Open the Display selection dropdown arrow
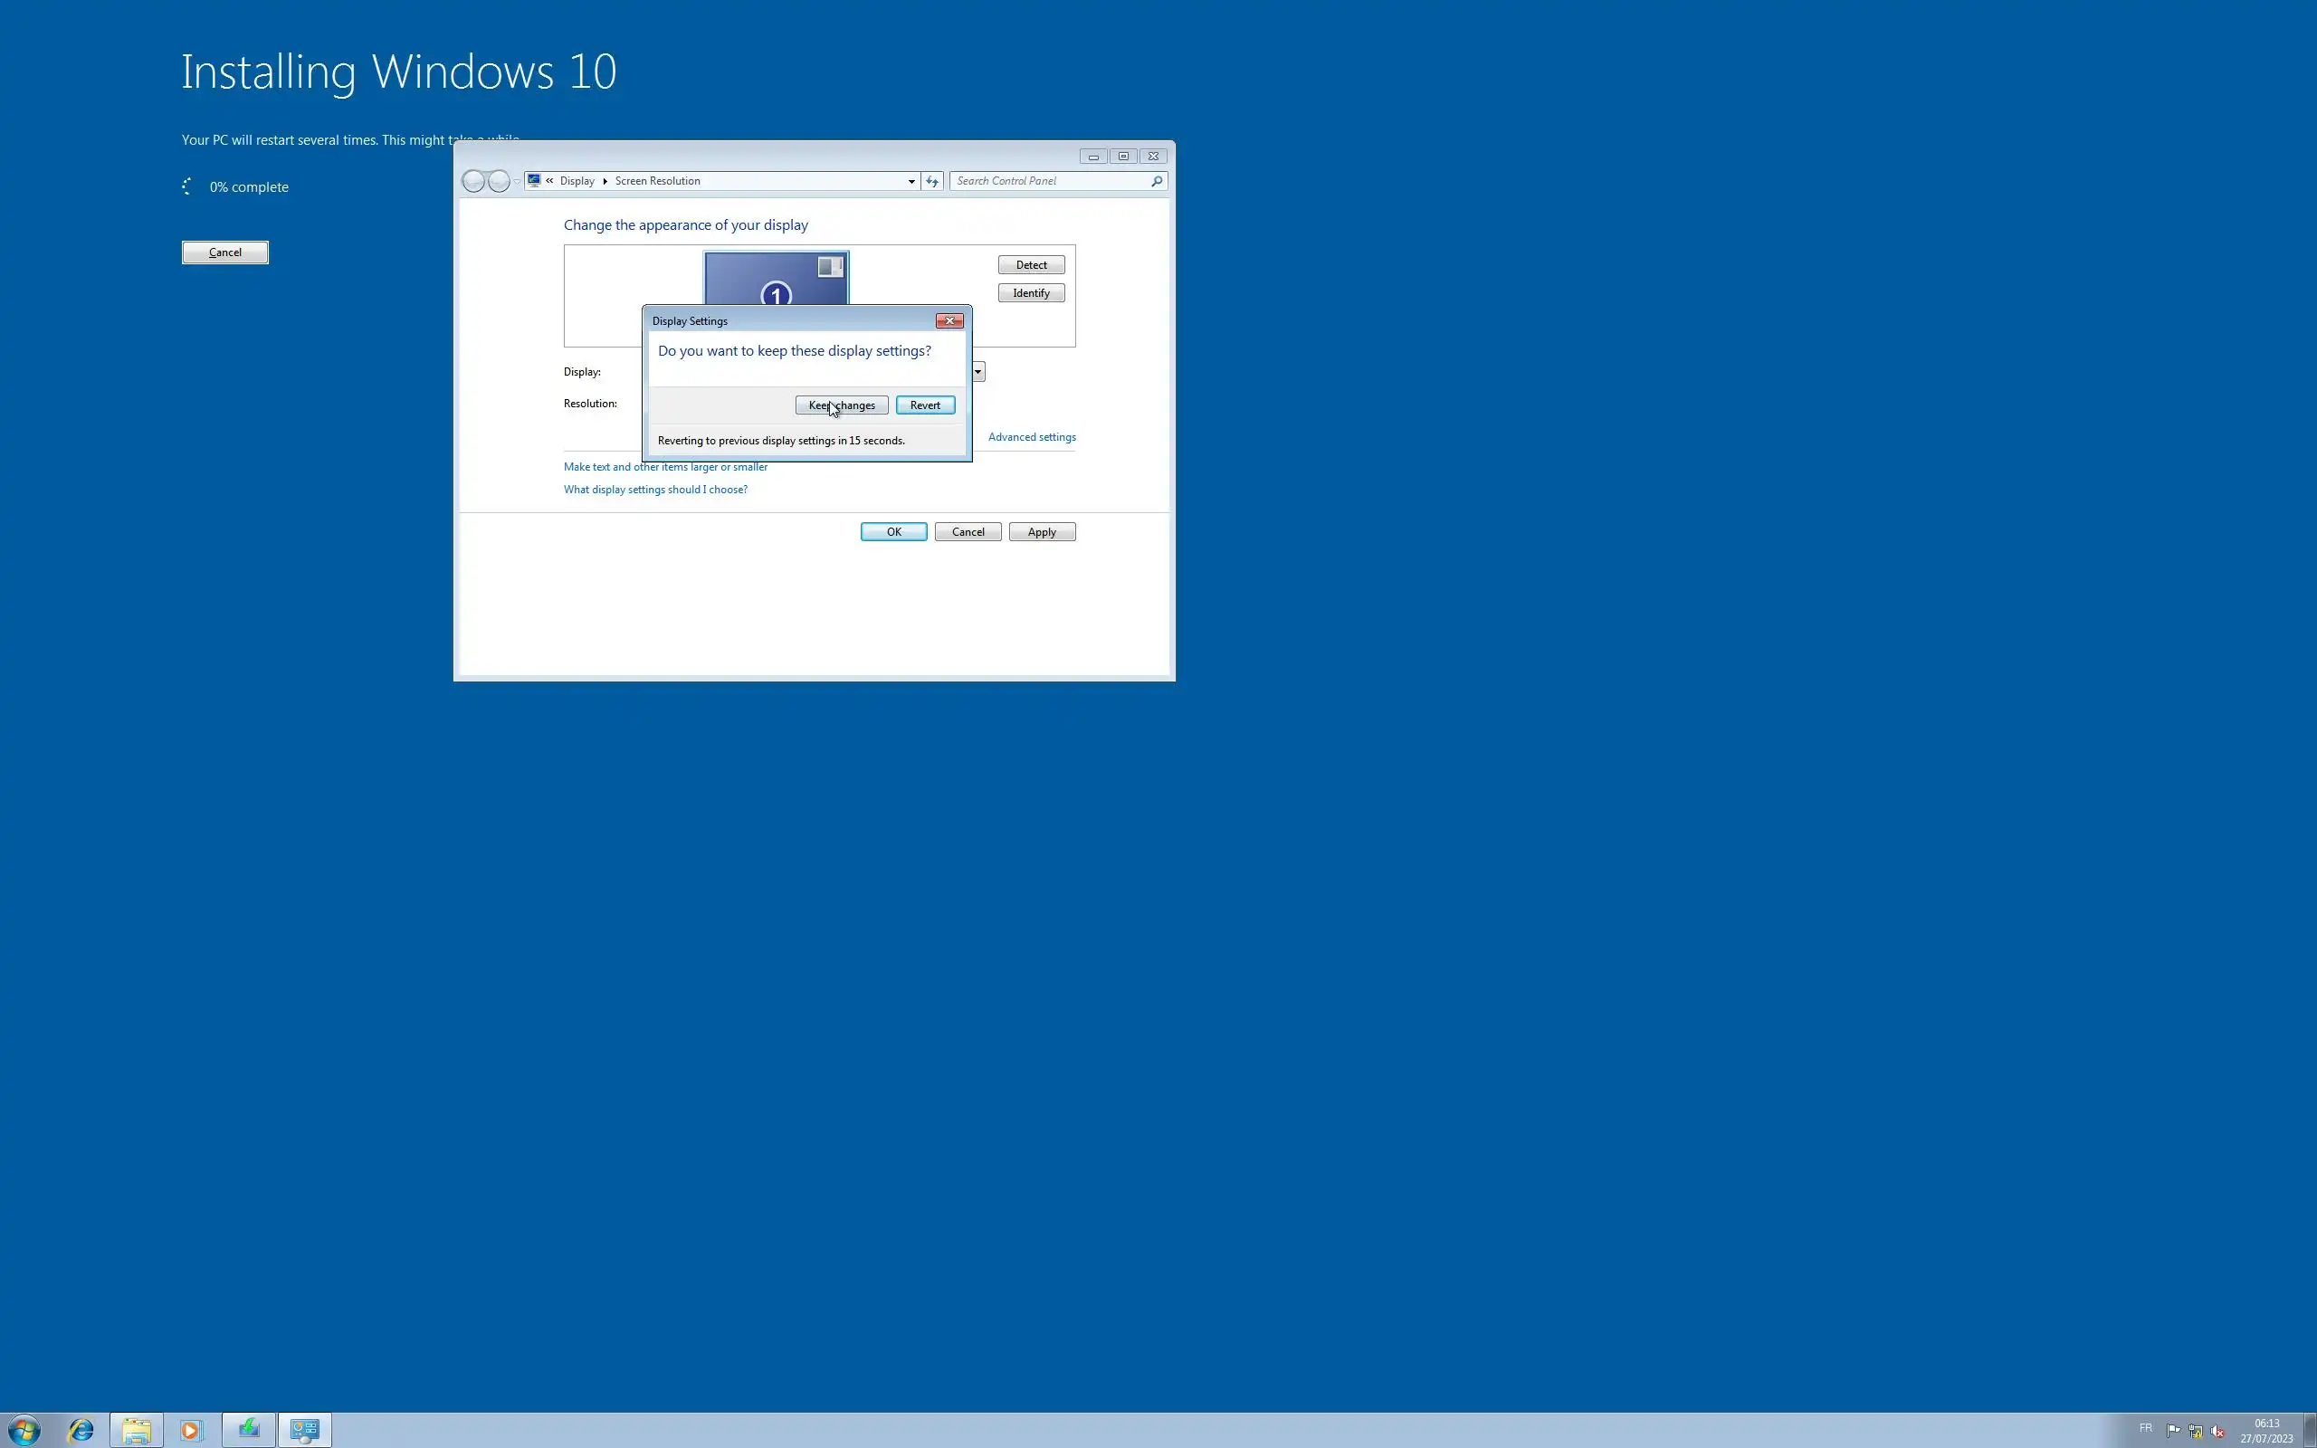Viewport: 2317px width, 1448px height. click(977, 372)
